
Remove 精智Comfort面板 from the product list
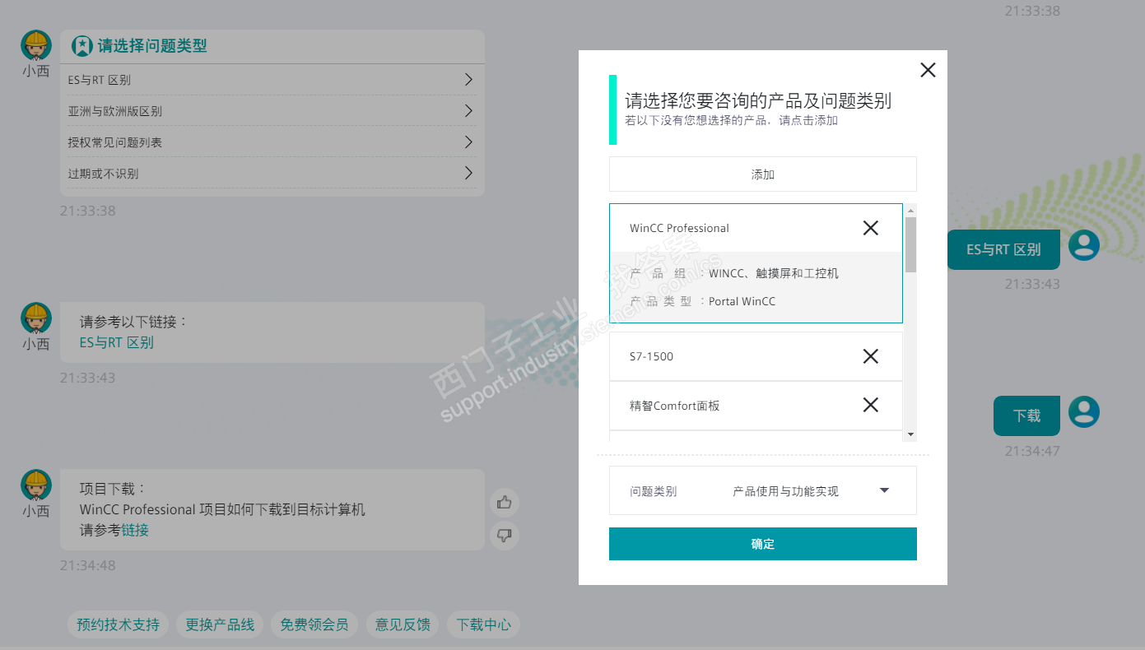click(x=870, y=405)
